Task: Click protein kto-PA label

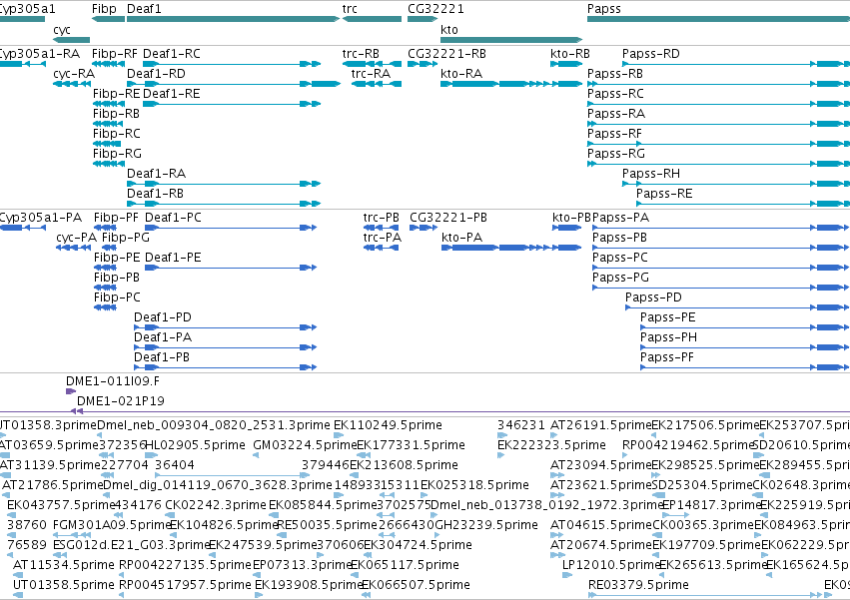Action: tap(461, 238)
